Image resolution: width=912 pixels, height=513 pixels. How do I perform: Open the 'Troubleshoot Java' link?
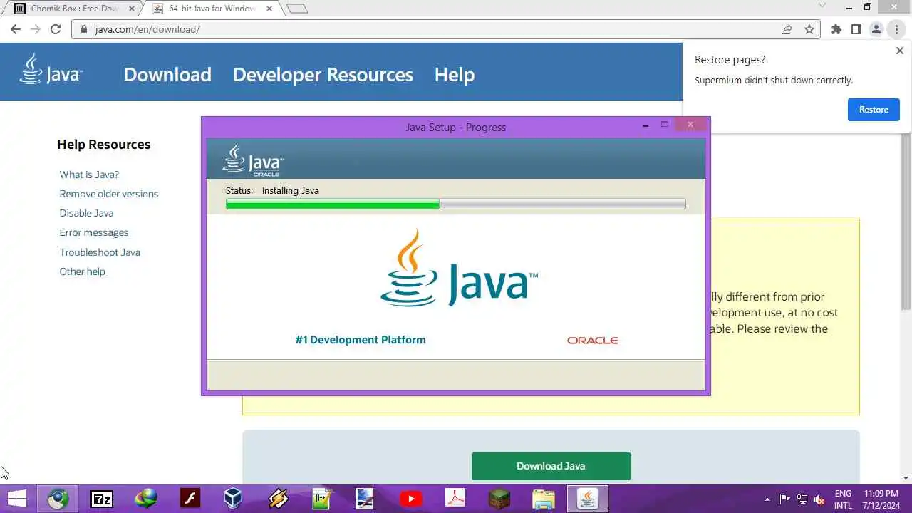pyautogui.click(x=100, y=252)
